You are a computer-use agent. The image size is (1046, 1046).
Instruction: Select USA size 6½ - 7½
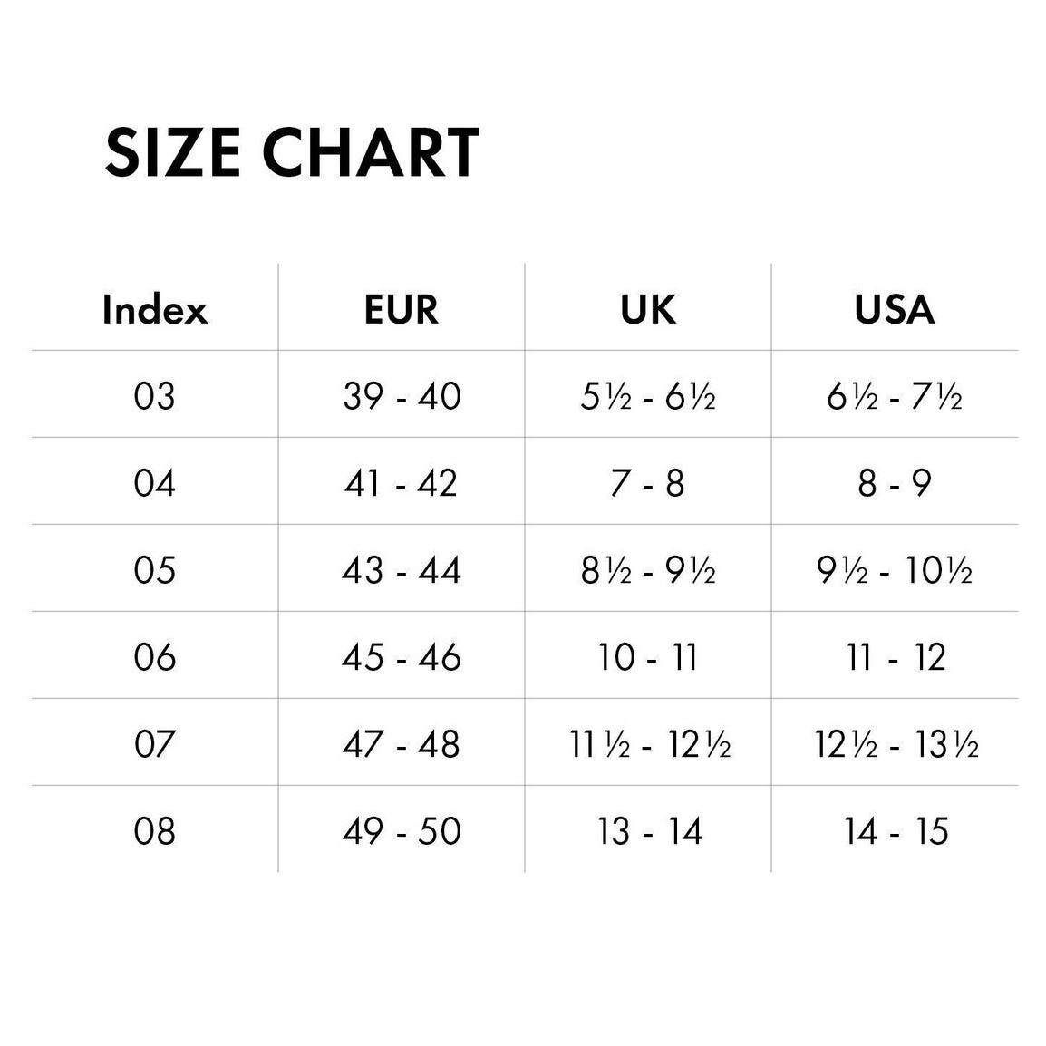coord(895,396)
